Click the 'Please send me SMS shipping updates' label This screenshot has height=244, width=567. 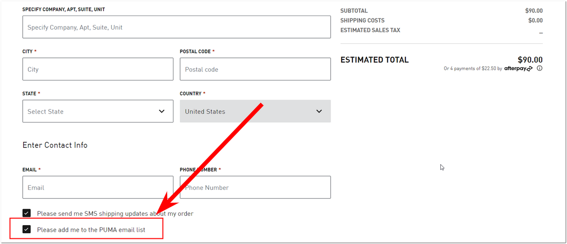(x=115, y=214)
